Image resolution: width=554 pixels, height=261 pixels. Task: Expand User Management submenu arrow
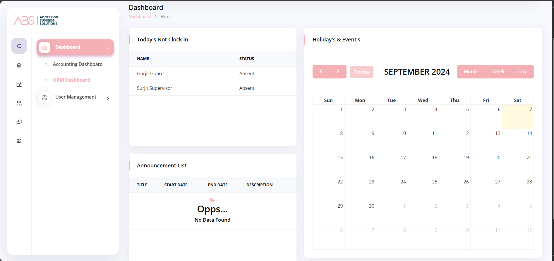(x=108, y=99)
